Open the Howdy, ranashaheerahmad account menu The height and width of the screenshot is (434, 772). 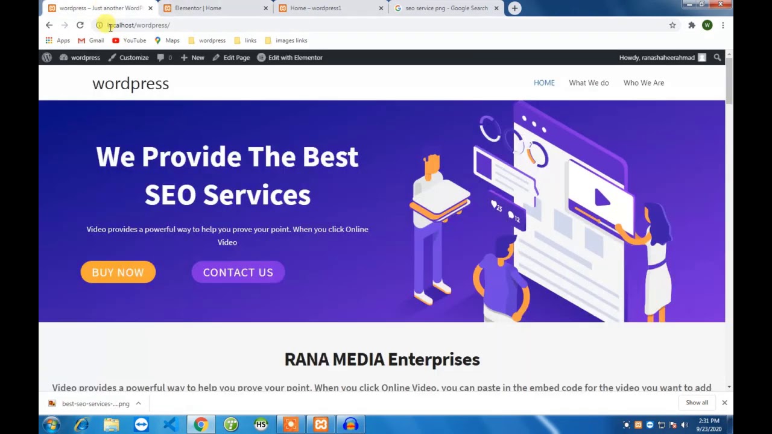click(x=662, y=57)
